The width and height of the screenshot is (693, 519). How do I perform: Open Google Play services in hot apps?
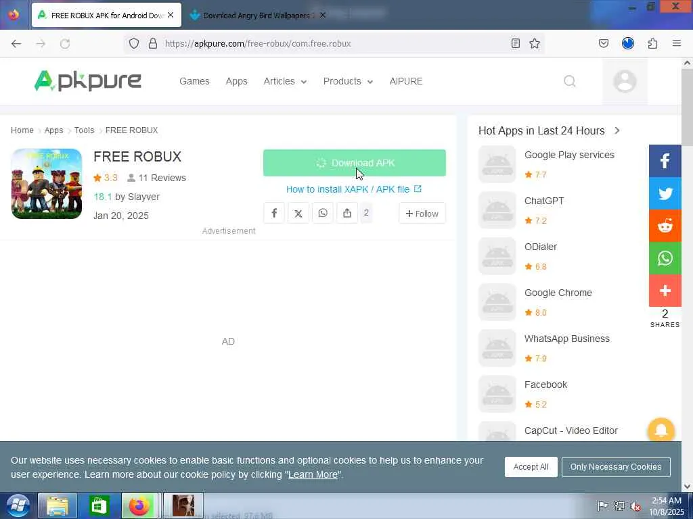[x=569, y=155]
